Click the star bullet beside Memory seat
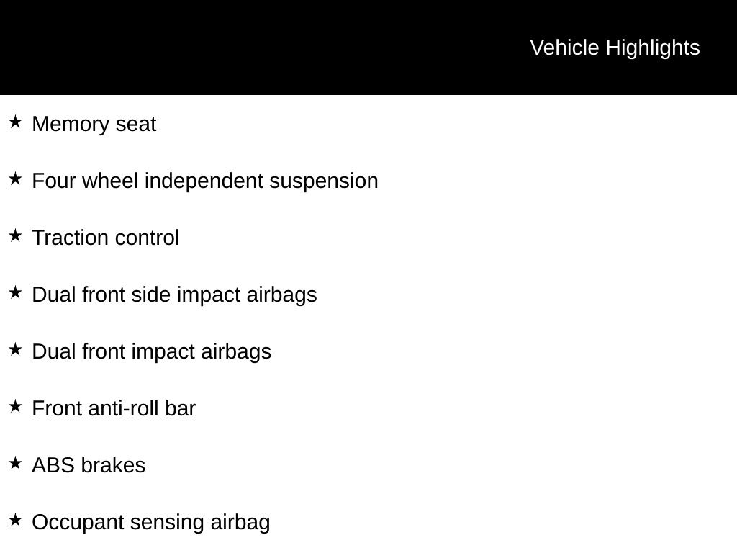Viewport: 737px width, 553px height. pos(15,122)
